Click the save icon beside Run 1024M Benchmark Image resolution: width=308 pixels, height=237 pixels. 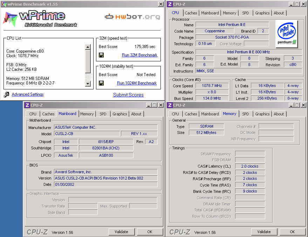pyautogui.click(x=101, y=83)
